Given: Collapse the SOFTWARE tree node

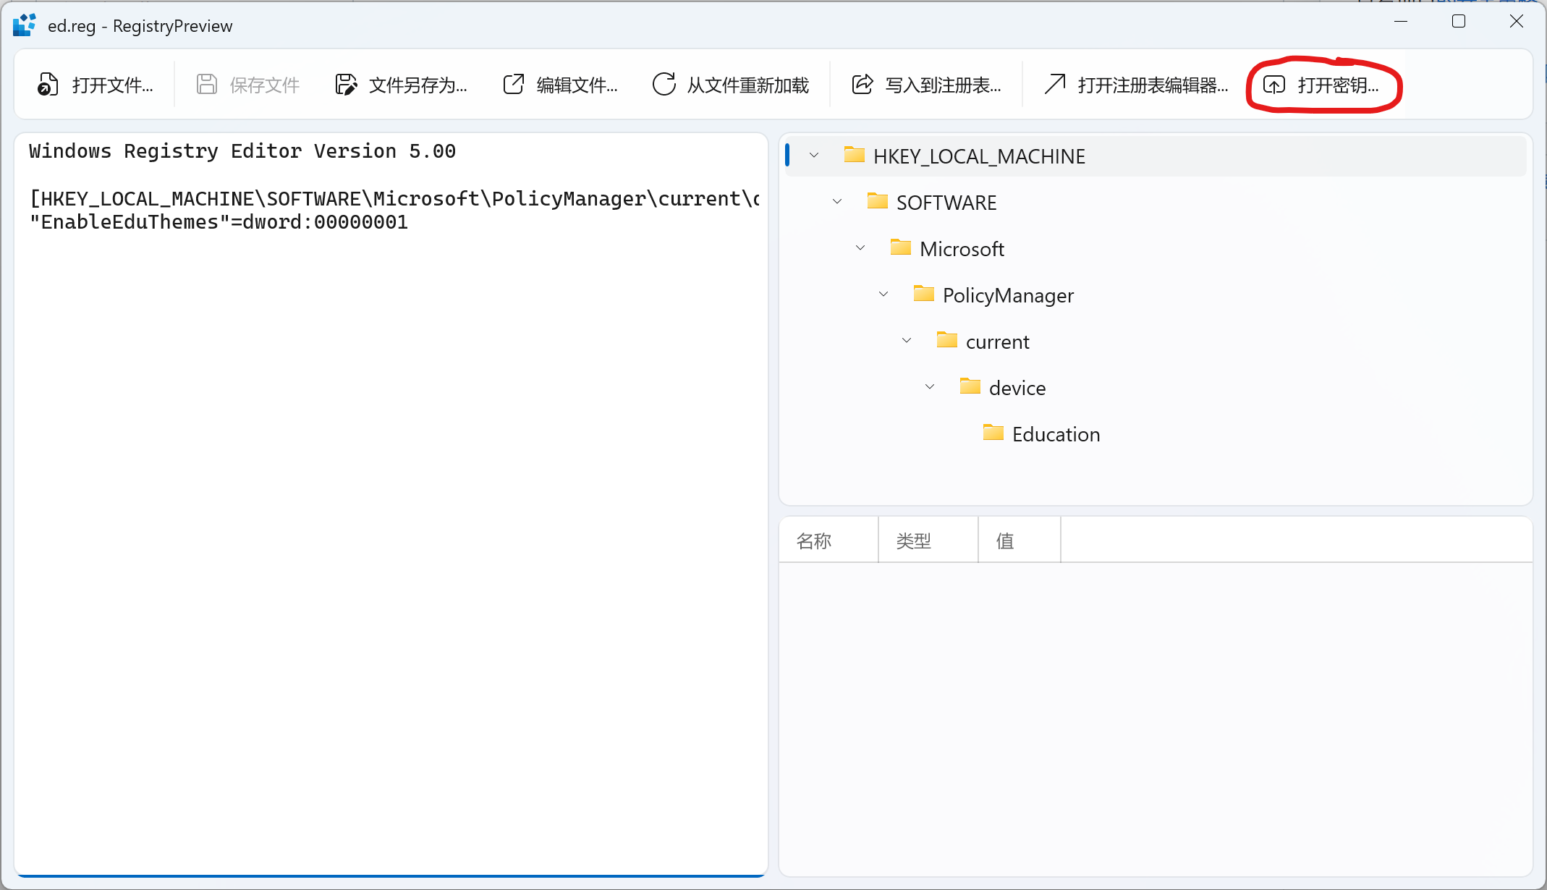Looking at the screenshot, I should 838,201.
